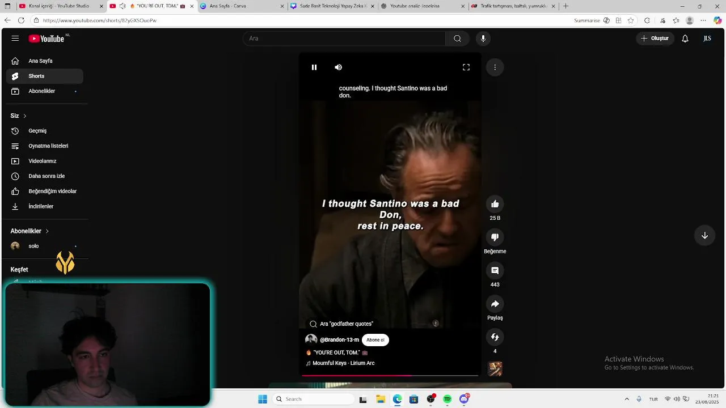
Task: Like the Short with thumbs up
Action: coord(495,204)
